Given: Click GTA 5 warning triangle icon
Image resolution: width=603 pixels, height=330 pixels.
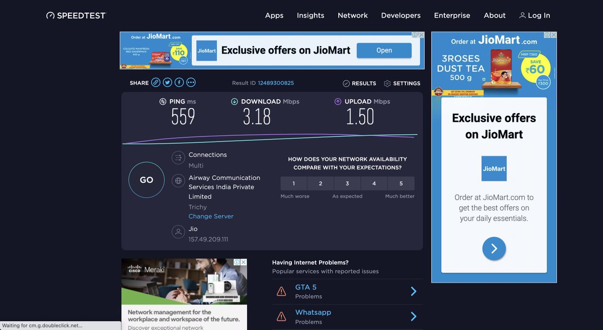Looking at the screenshot, I should tap(281, 292).
